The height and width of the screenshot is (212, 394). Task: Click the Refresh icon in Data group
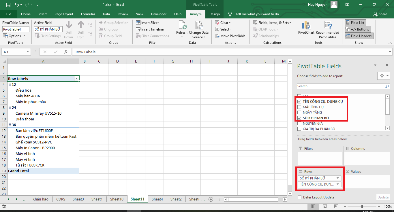182,26
